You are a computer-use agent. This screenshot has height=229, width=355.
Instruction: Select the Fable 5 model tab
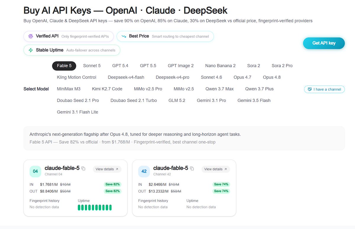coord(64,66)
